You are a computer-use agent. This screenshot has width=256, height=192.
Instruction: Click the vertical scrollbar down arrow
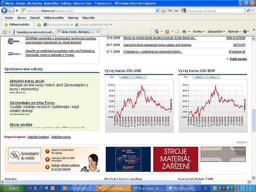(x=253, y=178)
